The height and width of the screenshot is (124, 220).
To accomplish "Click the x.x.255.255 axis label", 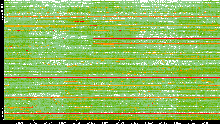I will [x=2, y=12].
